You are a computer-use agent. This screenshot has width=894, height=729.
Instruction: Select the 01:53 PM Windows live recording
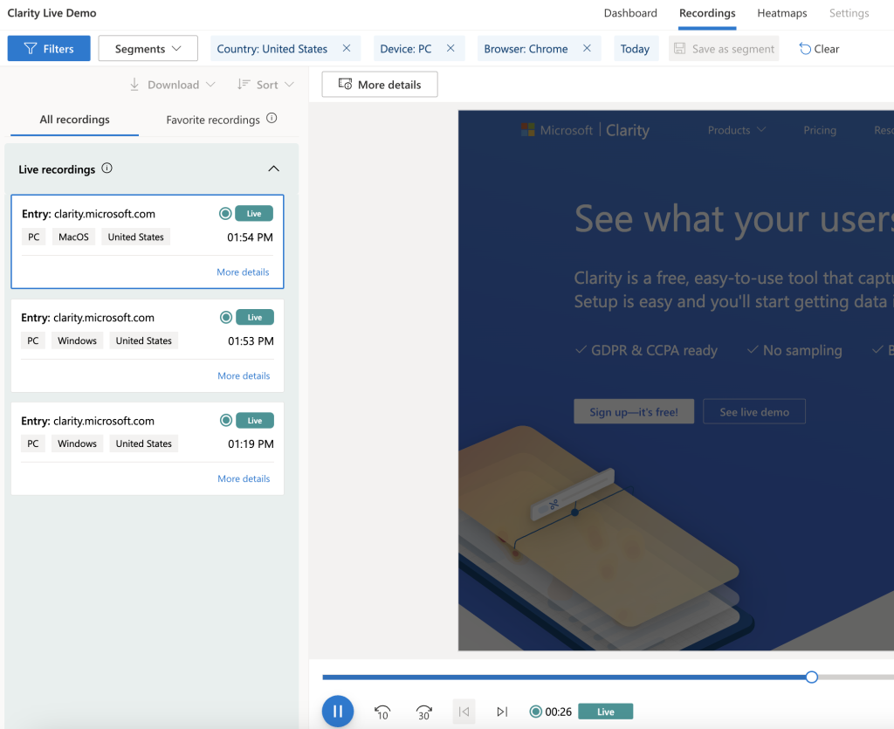tap(147, 346)
